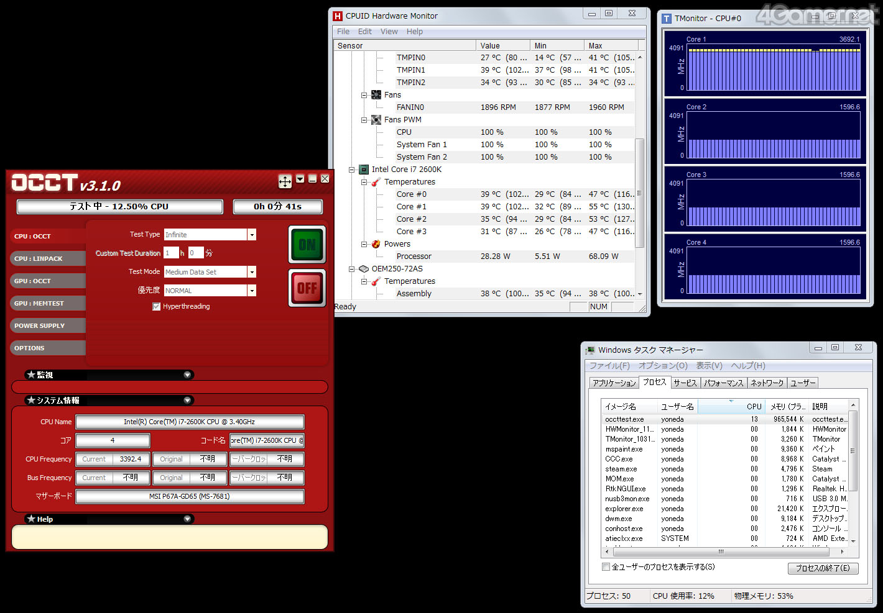Image resolution: width=883 pixels, height=613 pixels.
Task: Open the POWER SUPPLY test tab
Action: (47, 326)
